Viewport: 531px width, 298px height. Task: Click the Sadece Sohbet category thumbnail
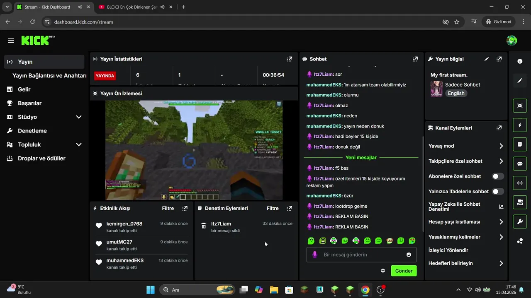436,89
